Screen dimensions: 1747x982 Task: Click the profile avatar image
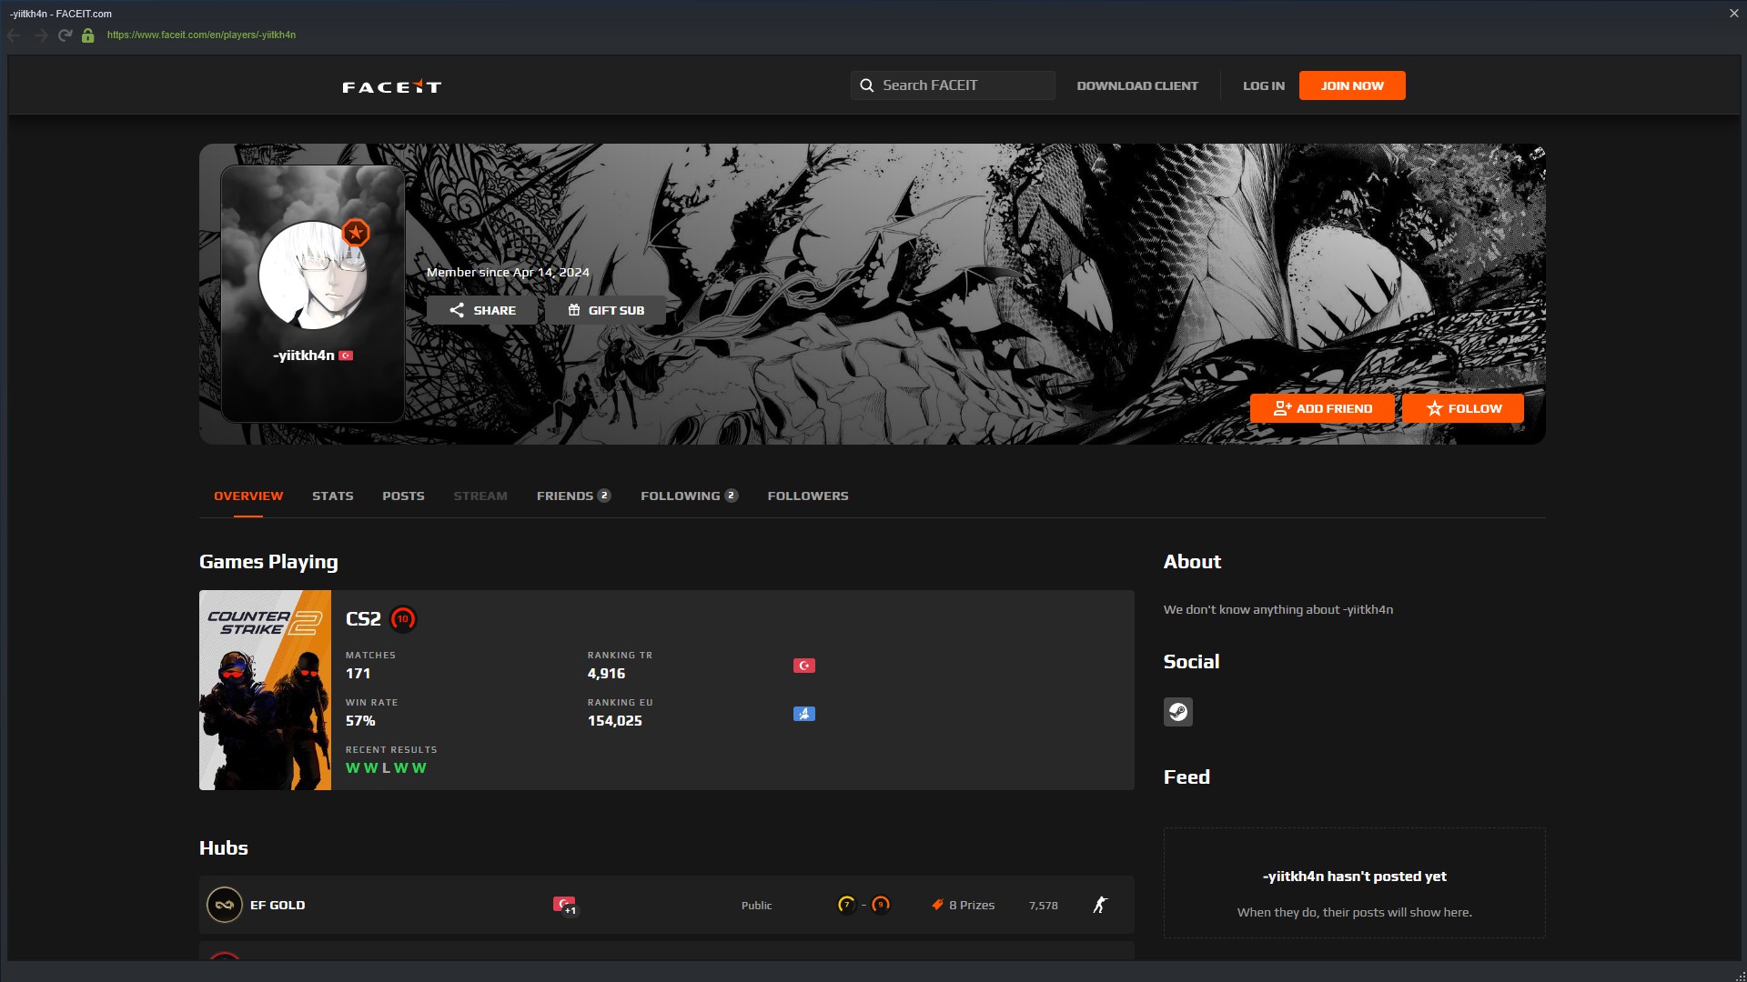coord(313,276)
